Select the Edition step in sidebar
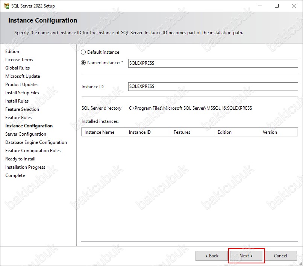303x266 pixels. (x=12, y=51)
